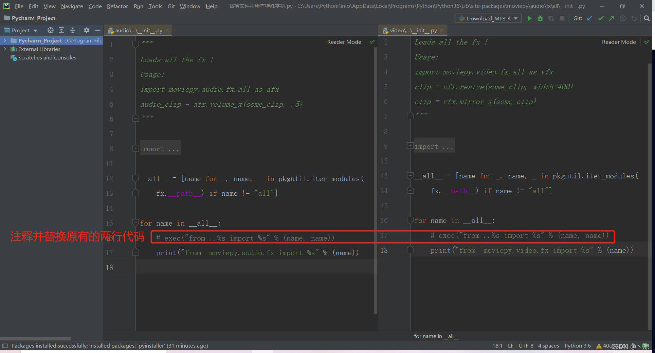Click inspection checkmark in right editor
655x353 pixels.
click(647, 42)
